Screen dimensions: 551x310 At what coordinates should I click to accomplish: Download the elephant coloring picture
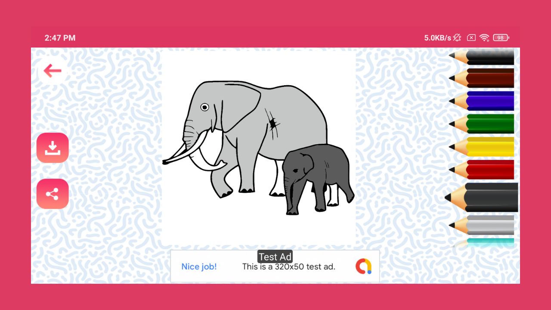pyautogui.click(x=53, y=148)
